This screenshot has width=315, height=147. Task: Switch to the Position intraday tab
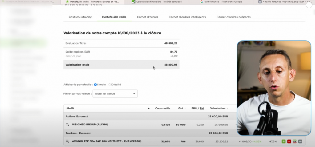[80, 17]
